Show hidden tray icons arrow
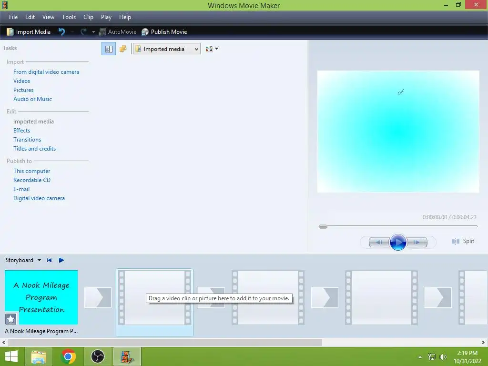The image size is (488, 366). 420,357
